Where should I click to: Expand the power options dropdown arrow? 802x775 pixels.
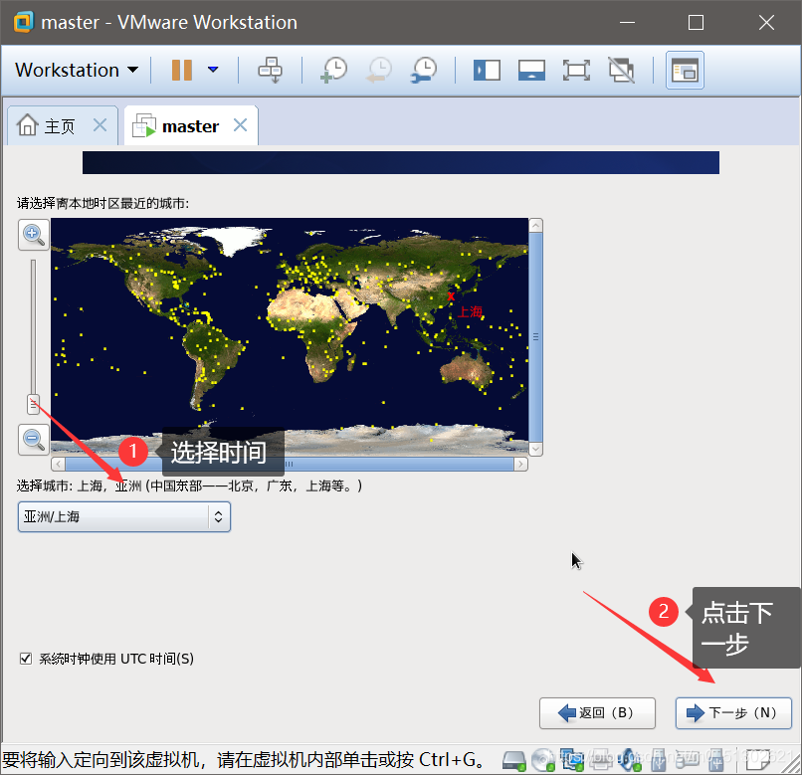coord(213,70)
